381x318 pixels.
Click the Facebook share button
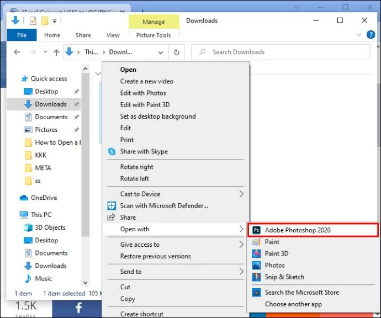(x=77, y=309)
